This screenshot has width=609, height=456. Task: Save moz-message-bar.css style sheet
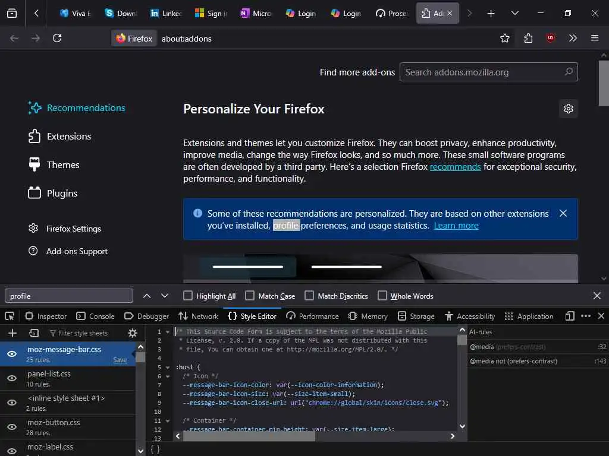[120, 360]
